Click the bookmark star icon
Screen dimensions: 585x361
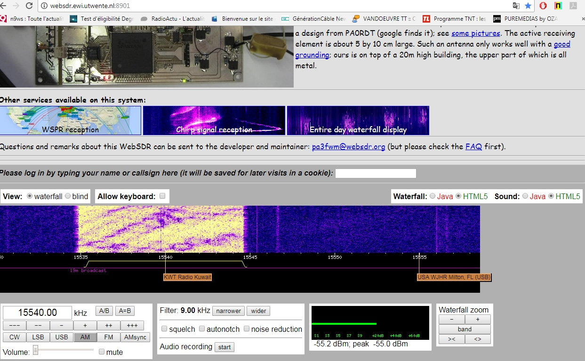[528, 6]
